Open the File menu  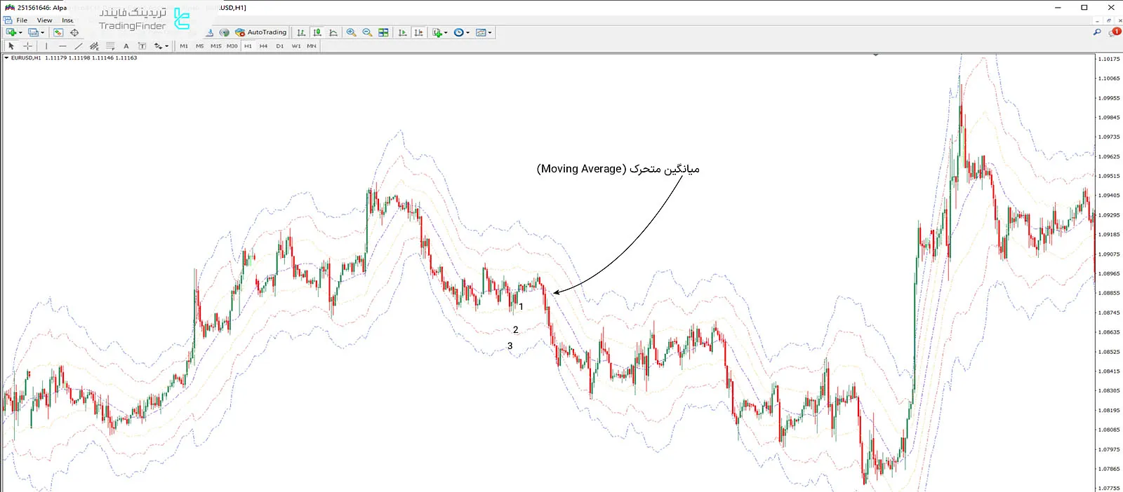tap(22, 20)
